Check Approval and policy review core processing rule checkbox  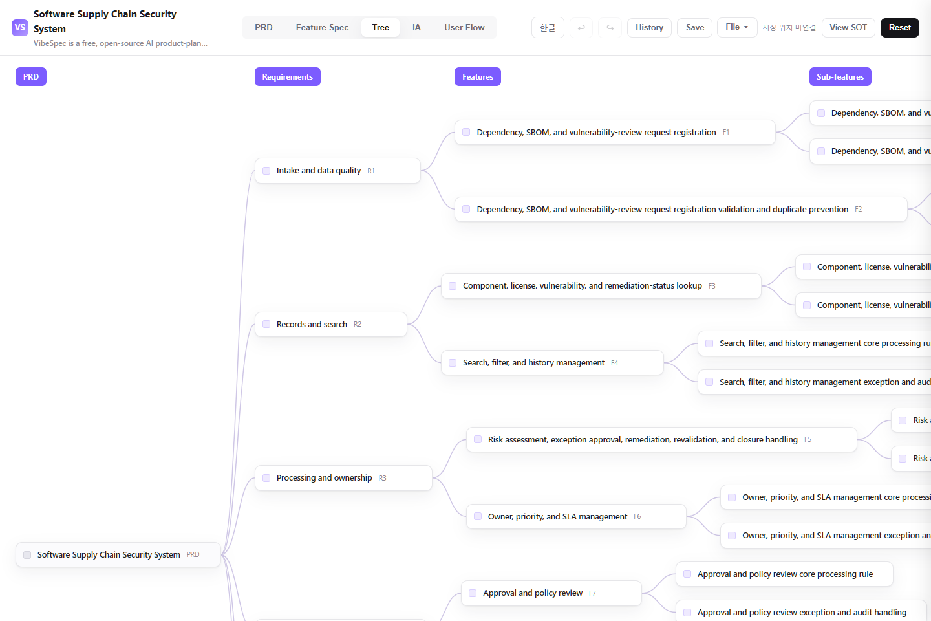point(687,574)
